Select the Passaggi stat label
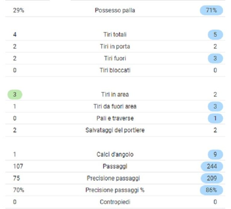 (x=115, y=166)
